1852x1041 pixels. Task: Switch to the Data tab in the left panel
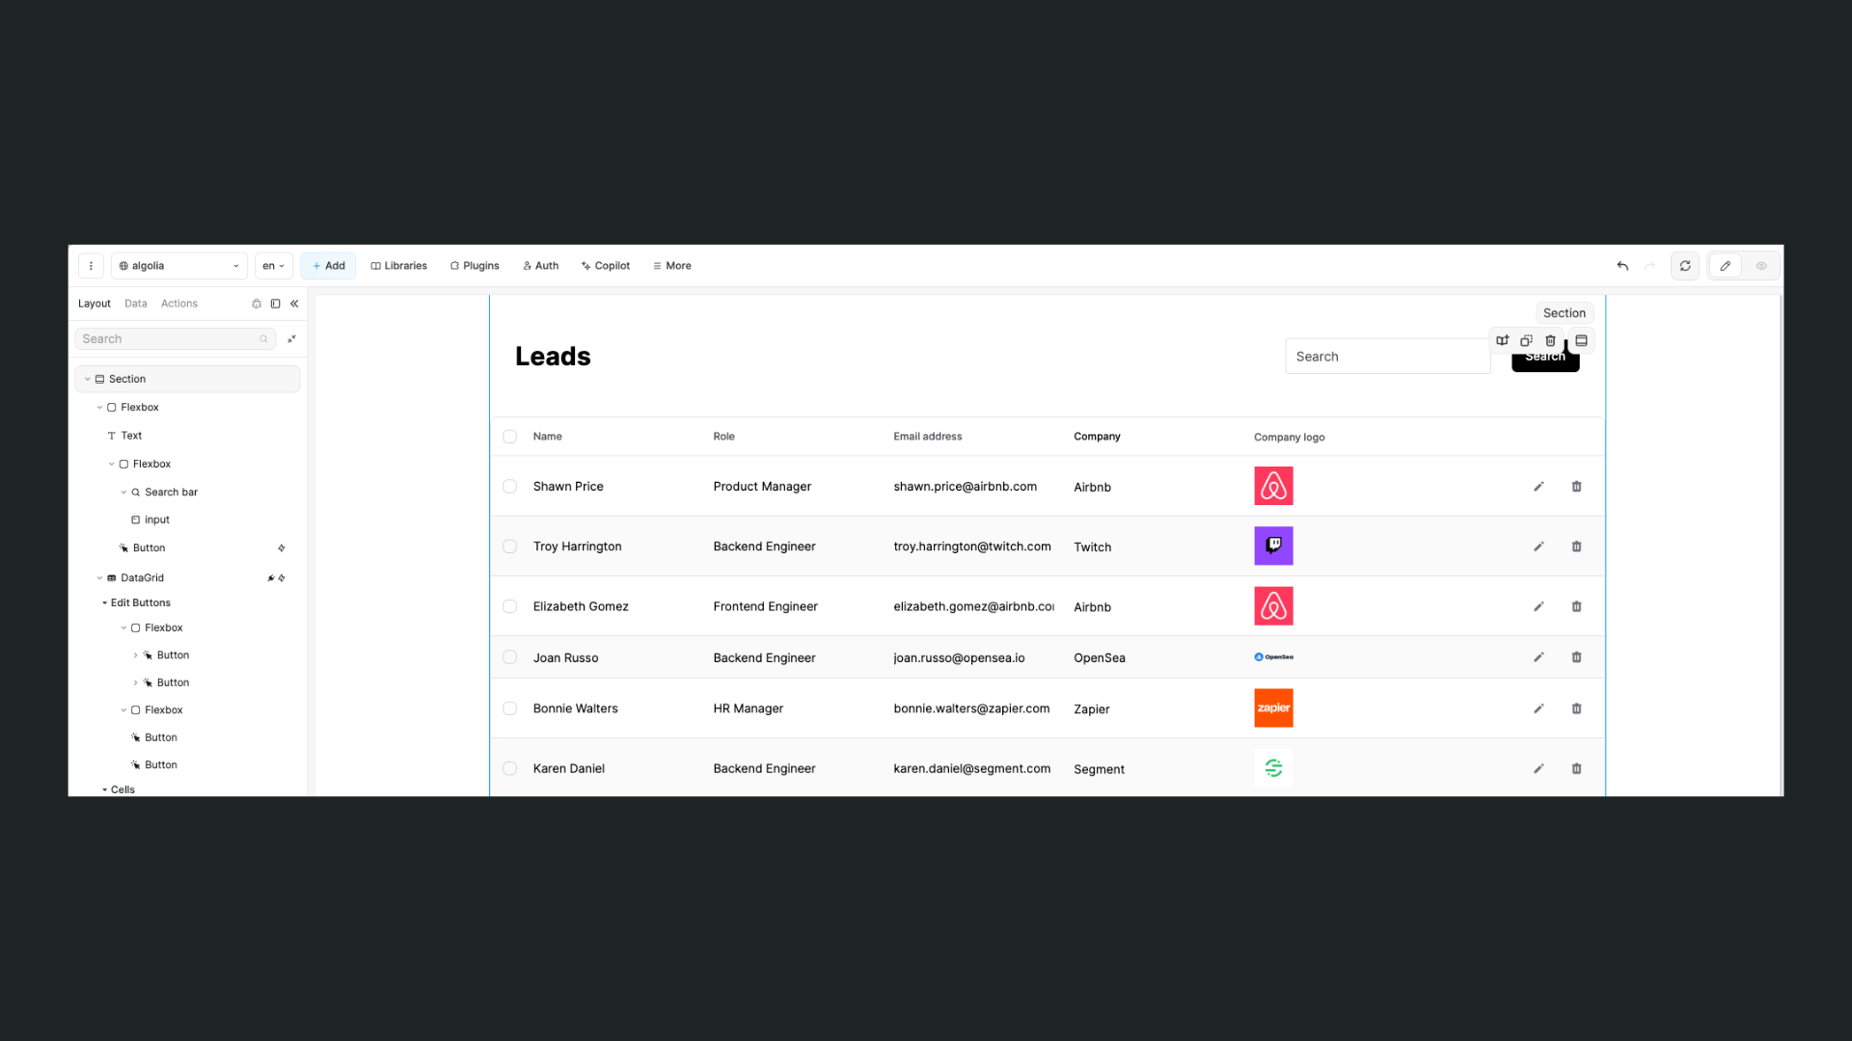135,303
